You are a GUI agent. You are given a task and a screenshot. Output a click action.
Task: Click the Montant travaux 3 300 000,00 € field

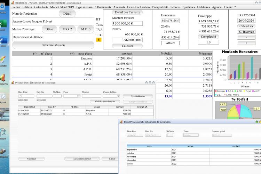(127, 23)
